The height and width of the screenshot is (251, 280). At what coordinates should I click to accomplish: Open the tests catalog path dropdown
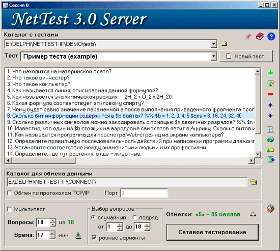click(x=214, y=44)
